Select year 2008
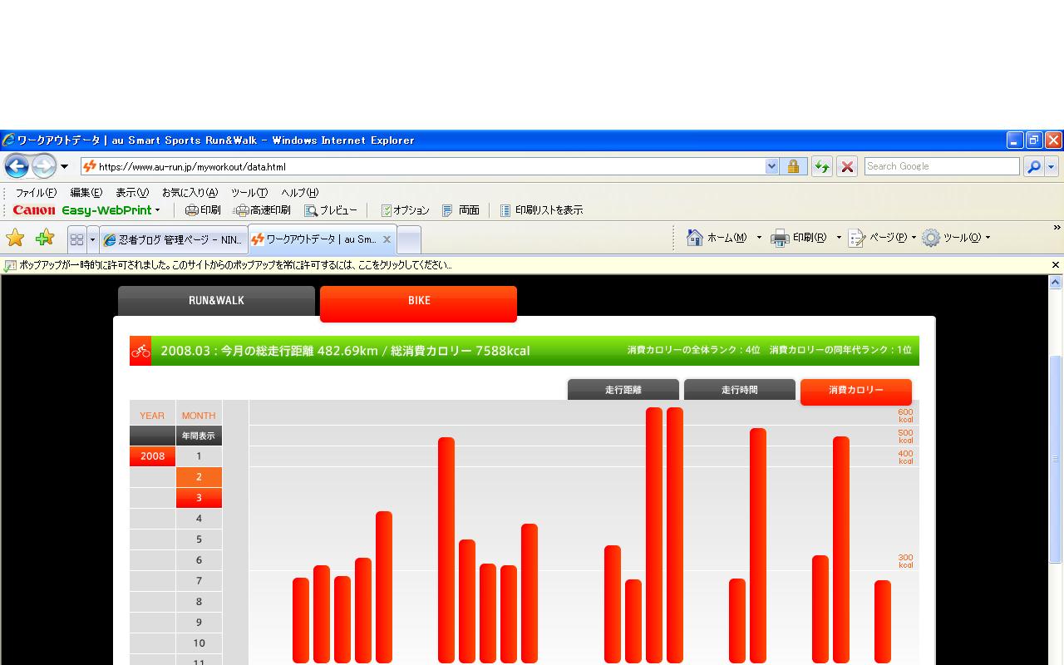This screenshot has width=1064, height=665. click(x=152, y=456)
